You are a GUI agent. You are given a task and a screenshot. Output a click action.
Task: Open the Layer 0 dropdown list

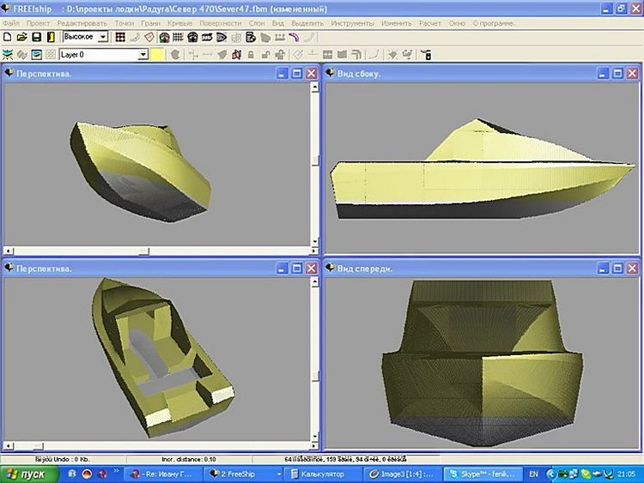143,55
